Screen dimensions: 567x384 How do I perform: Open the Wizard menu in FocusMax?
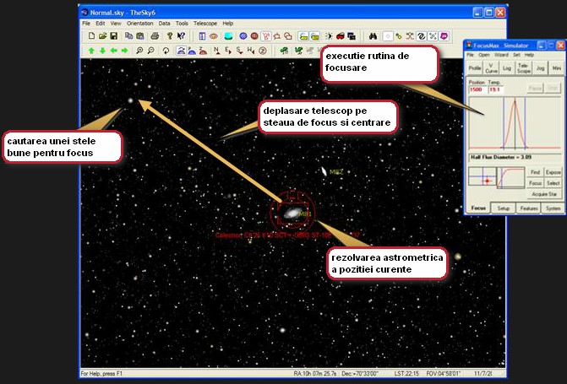coord(501,54)
